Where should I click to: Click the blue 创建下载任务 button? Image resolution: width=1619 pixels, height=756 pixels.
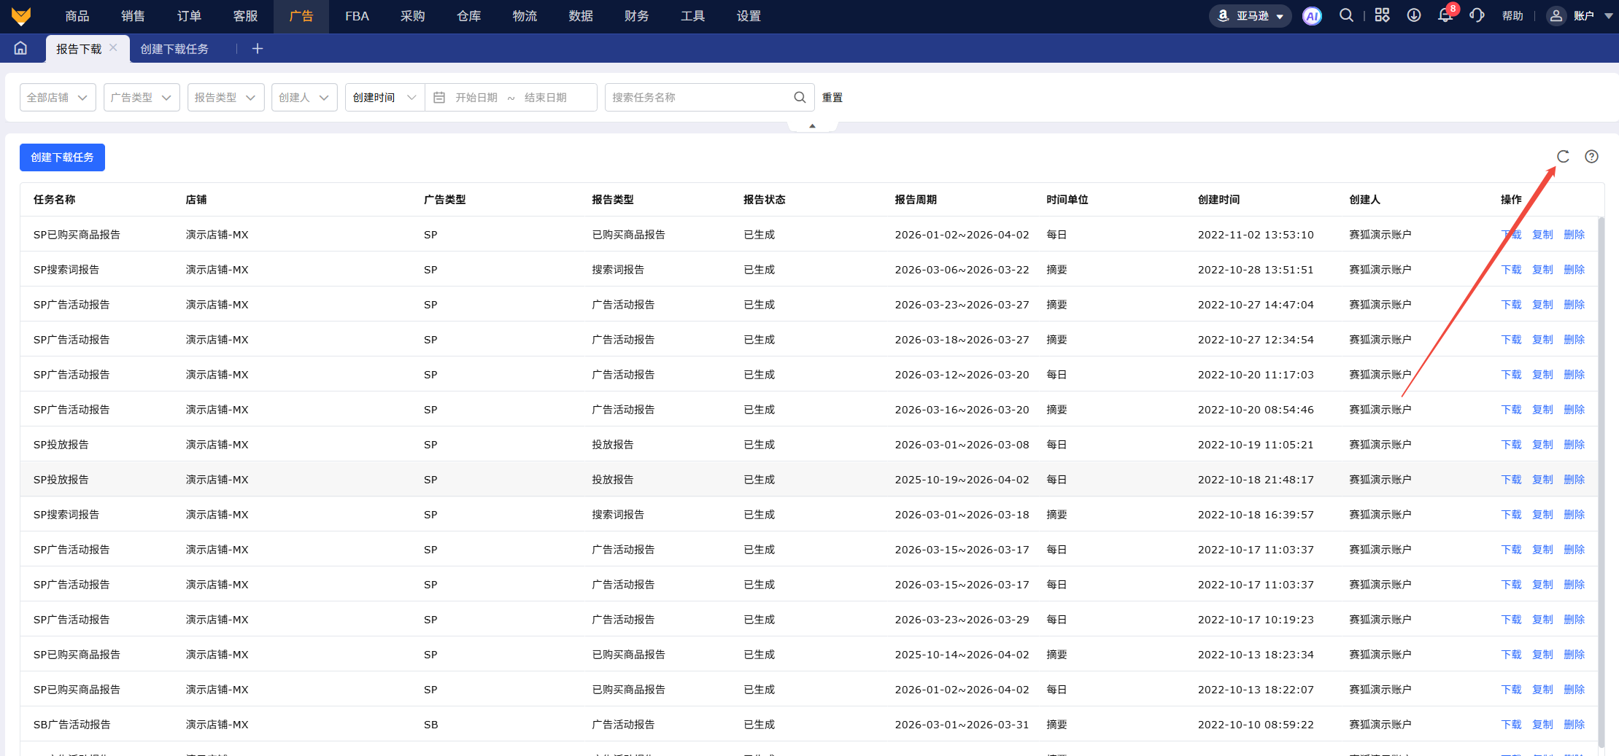[x=62, y=157]
